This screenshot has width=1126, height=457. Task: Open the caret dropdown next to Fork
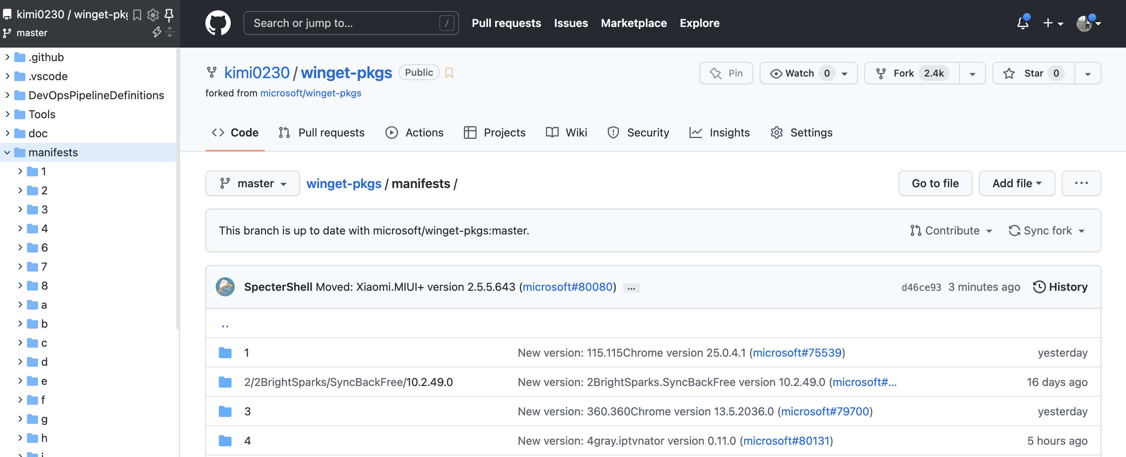(973, 73)
